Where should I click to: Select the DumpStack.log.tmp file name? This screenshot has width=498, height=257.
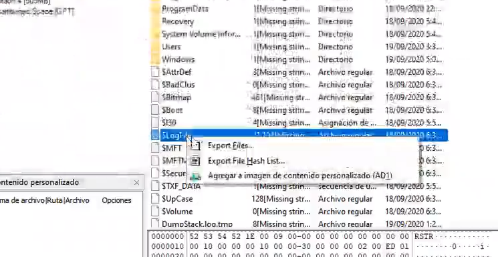(197, 224)
